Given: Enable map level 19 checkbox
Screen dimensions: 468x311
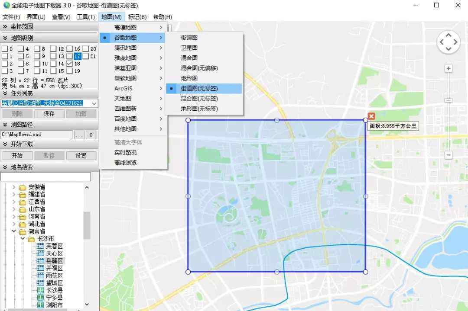Looking at the screenshot, I should pos(69,71).
